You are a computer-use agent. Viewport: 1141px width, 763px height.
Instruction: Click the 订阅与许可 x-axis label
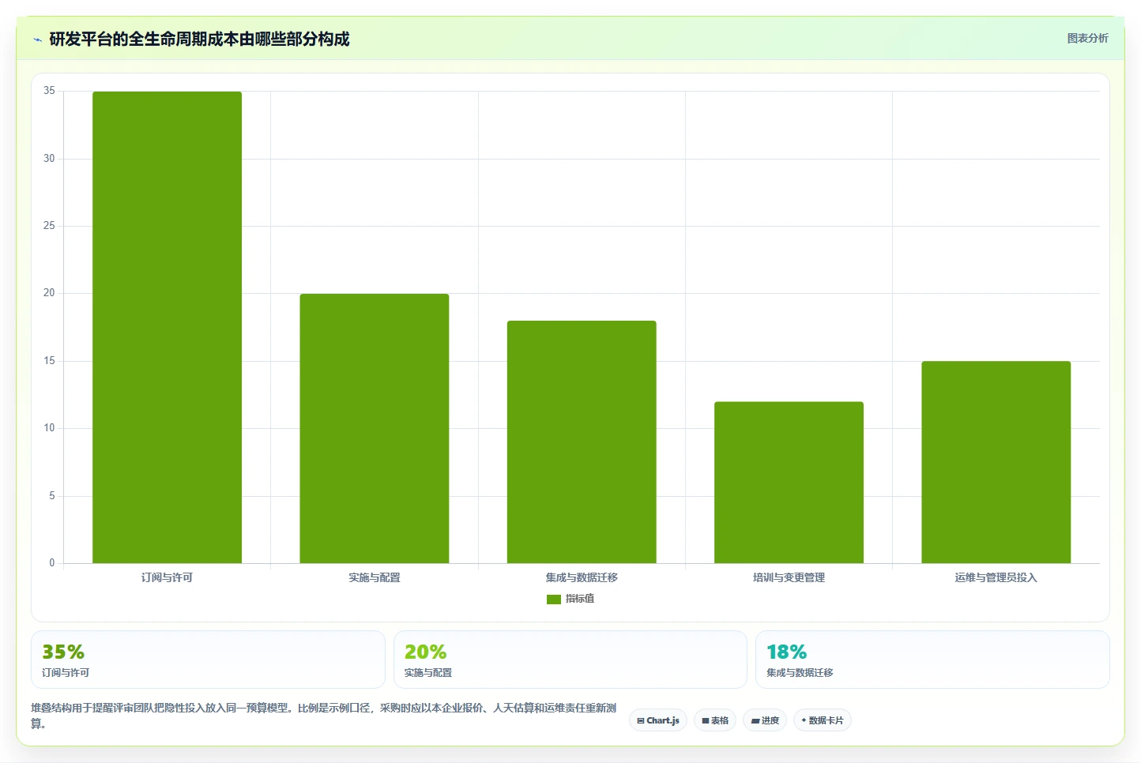pyautogui.click(x=167, y=578)
